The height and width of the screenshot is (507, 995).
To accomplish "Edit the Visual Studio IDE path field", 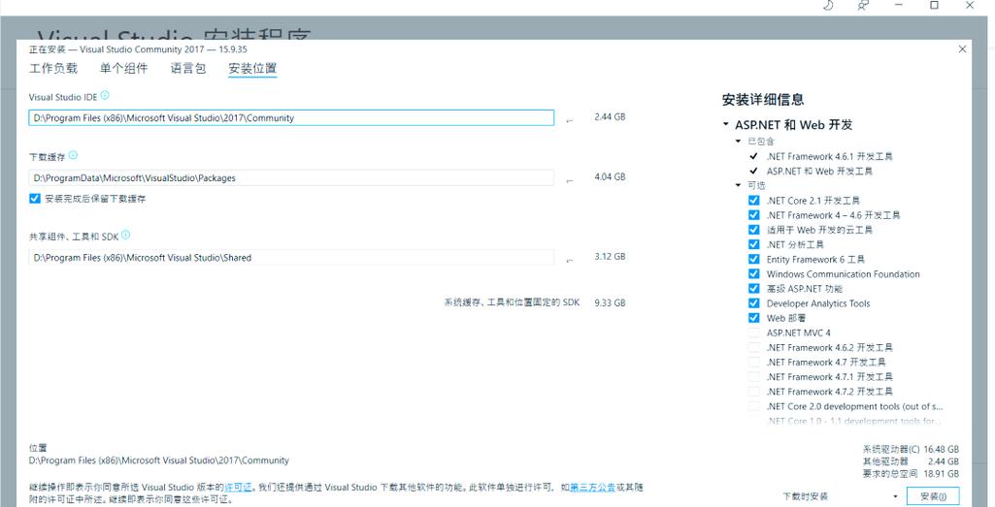I will coord(291,118).
